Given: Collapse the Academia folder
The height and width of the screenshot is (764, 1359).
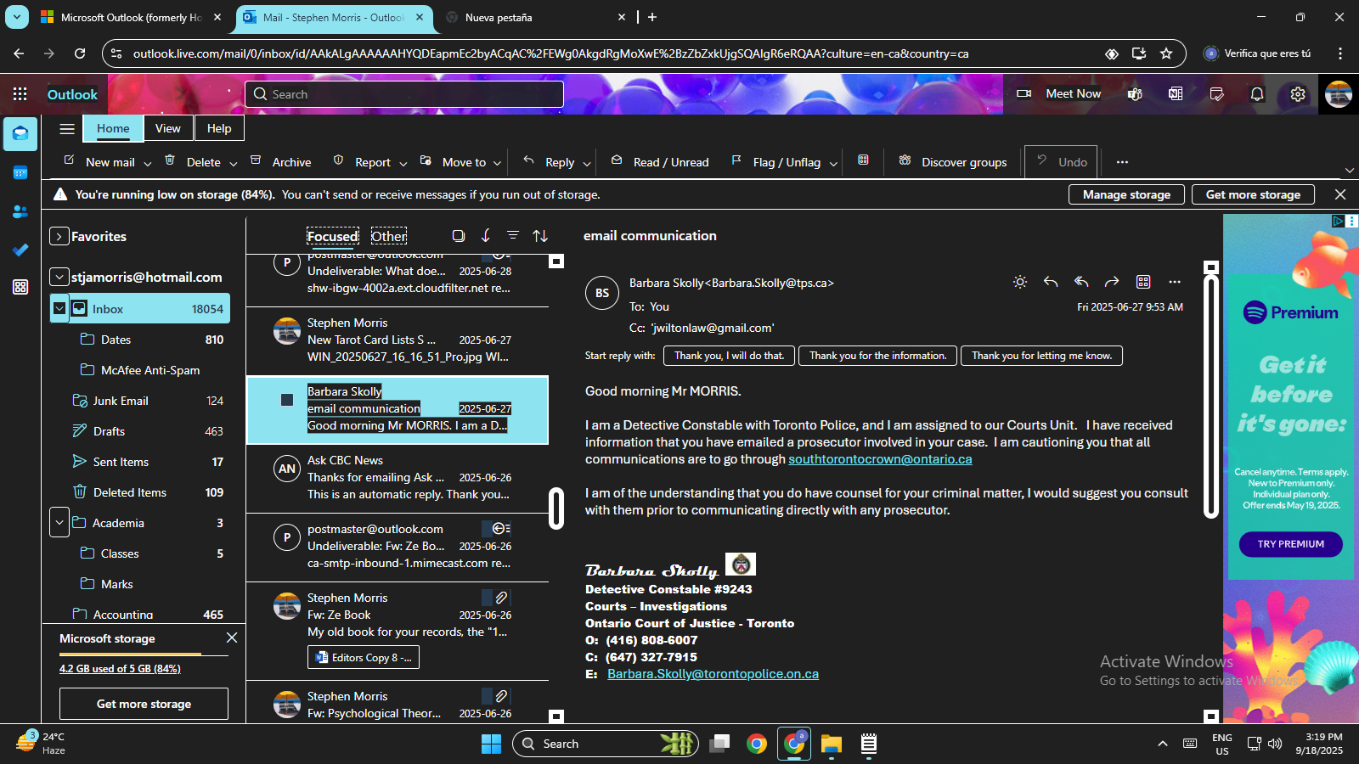Looking at the screenshot, I should coord(59,523).
